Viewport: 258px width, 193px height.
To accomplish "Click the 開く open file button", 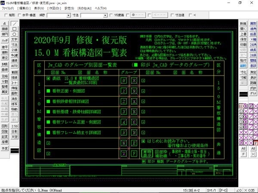I will 243,29.
